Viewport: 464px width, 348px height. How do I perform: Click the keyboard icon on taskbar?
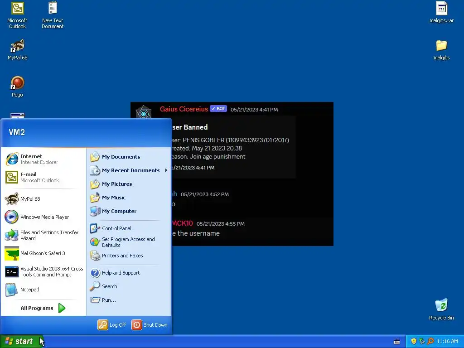[397, 342]
